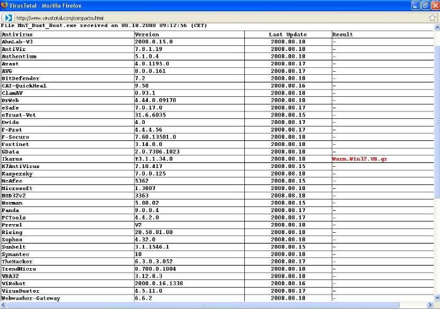Click the Kaspersky row name
Image resolution: width=440 pixels, height=309 pixels.
[17, 174]
